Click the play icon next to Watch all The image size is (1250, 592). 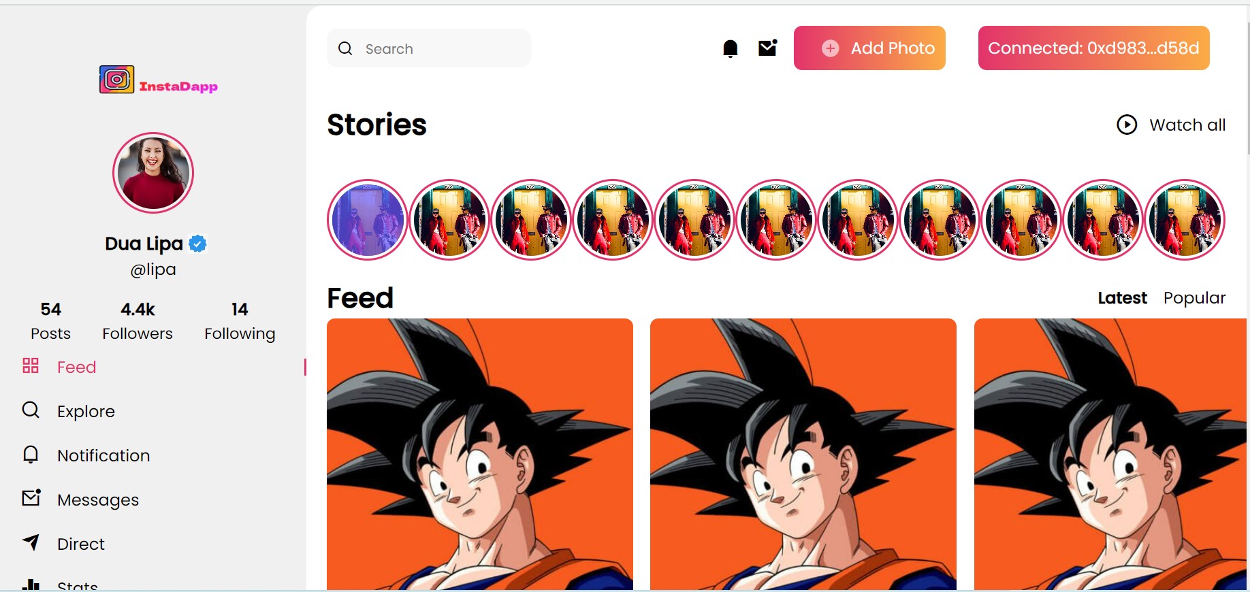pyautogui.click(x=1127, y=125)
